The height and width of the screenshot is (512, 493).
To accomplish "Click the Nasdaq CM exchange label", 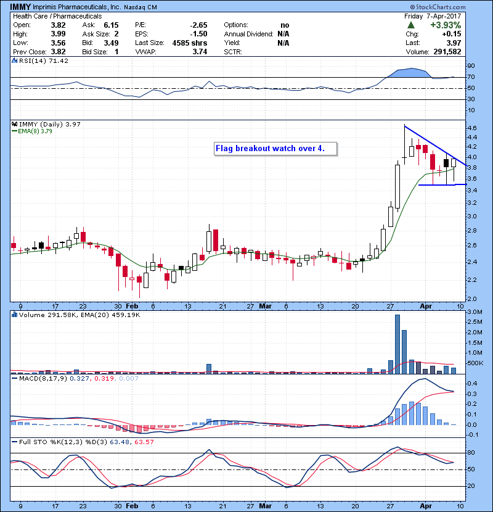I will pos(141,7).
